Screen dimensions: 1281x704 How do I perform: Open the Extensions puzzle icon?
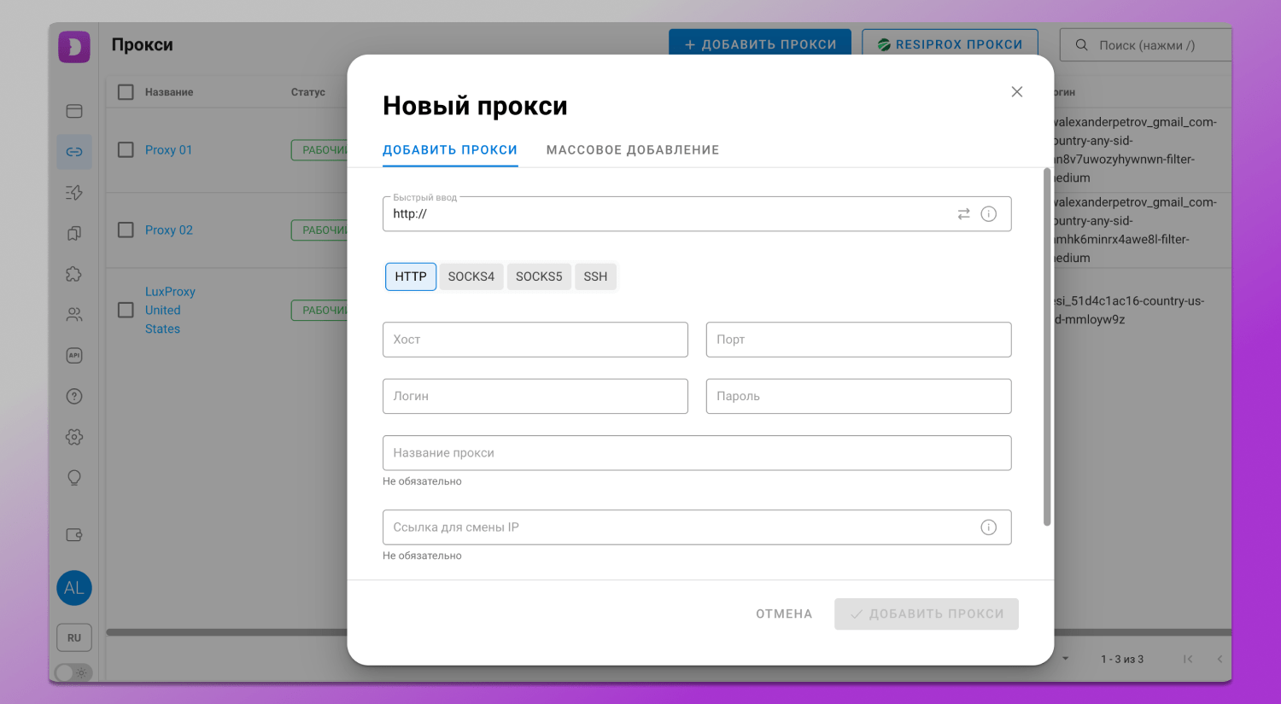[x=73, y=273]
